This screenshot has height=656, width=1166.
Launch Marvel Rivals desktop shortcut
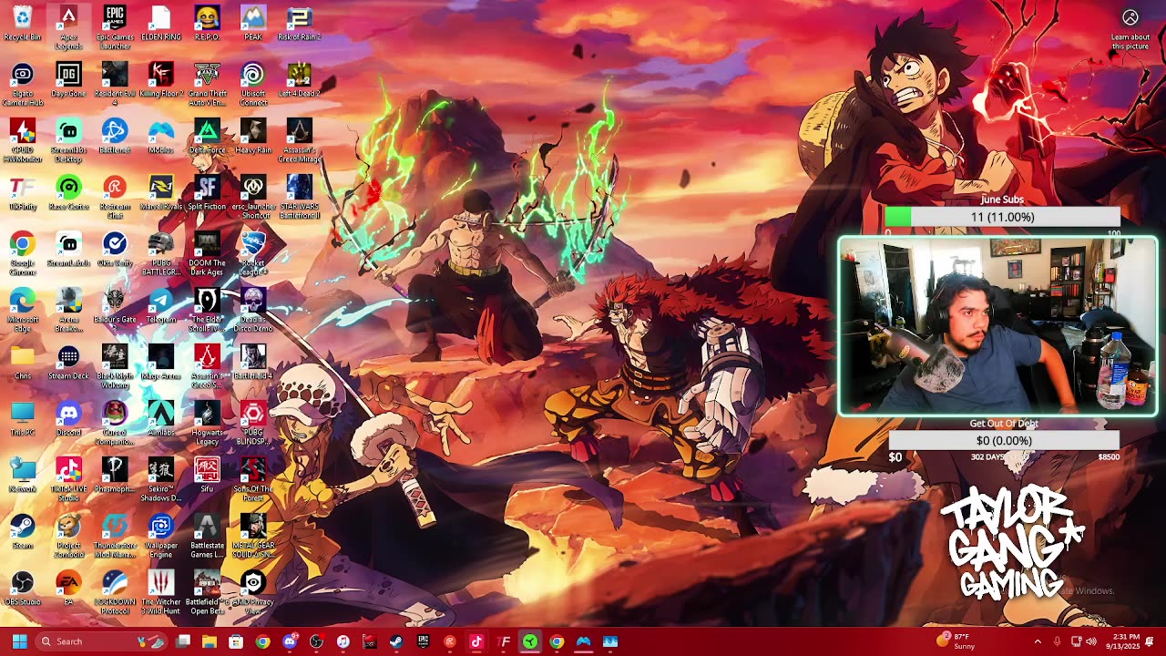click(x=161, y=194)
